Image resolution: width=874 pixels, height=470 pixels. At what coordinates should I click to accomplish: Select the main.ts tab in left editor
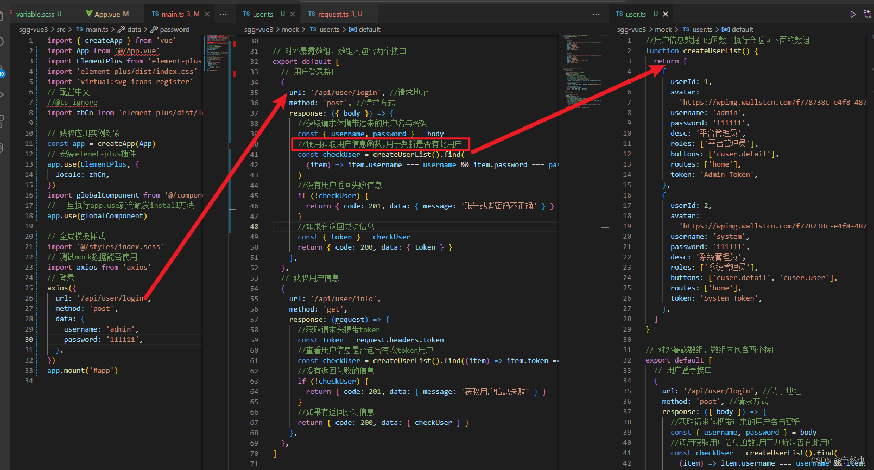pos(173,14)
